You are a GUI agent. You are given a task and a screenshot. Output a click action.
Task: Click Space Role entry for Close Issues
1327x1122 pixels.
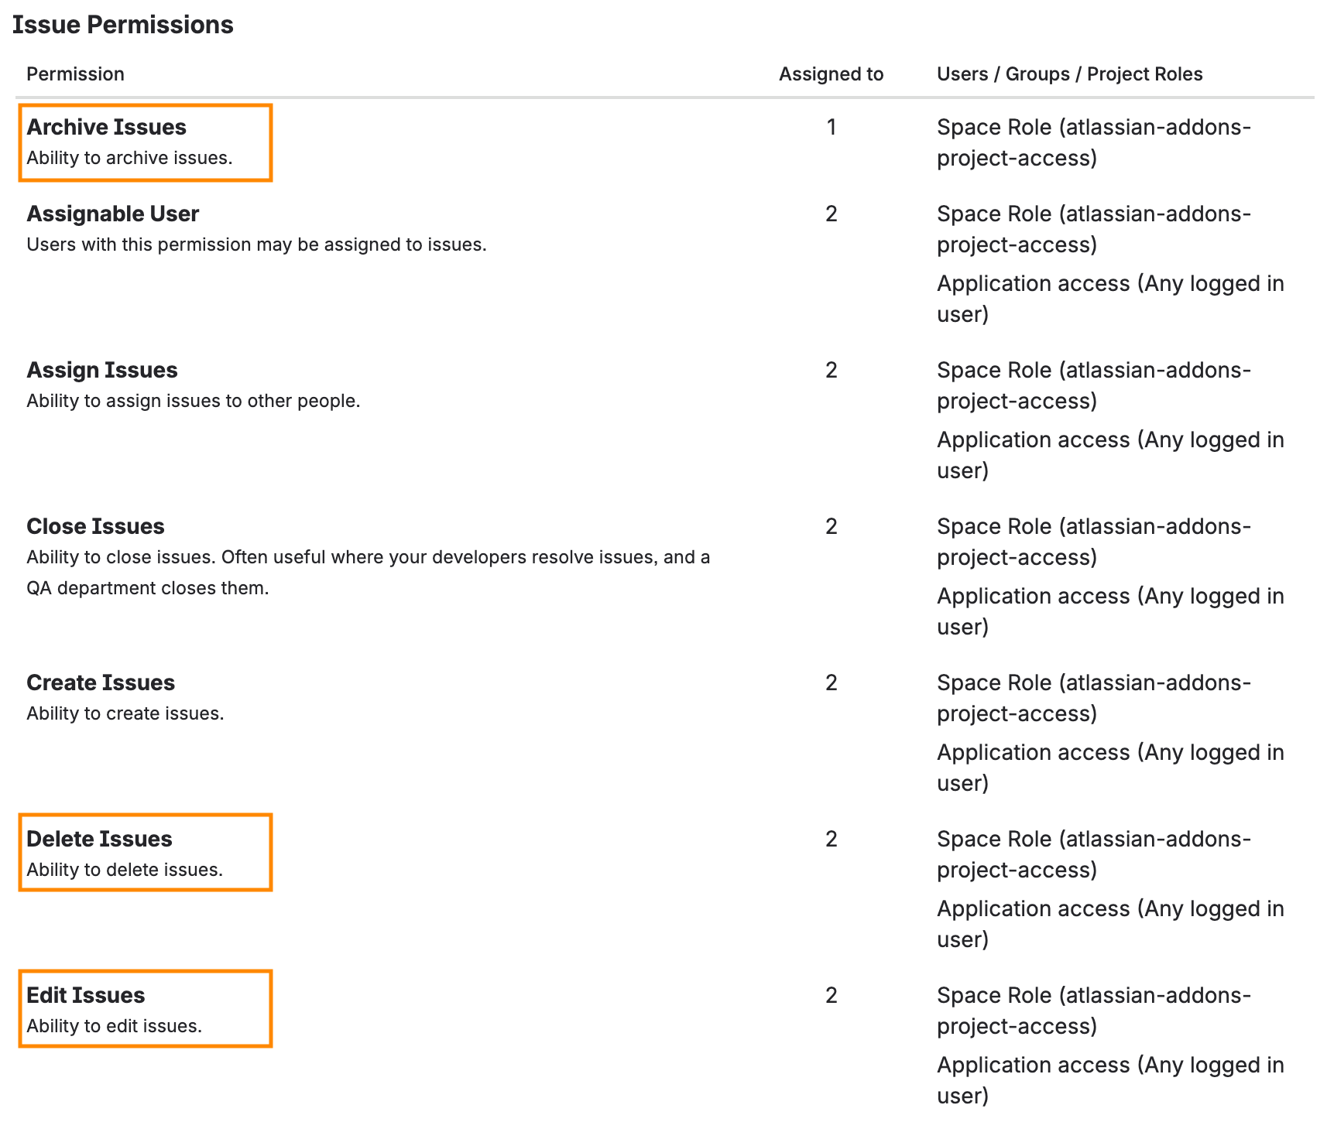pos(1094,542)
